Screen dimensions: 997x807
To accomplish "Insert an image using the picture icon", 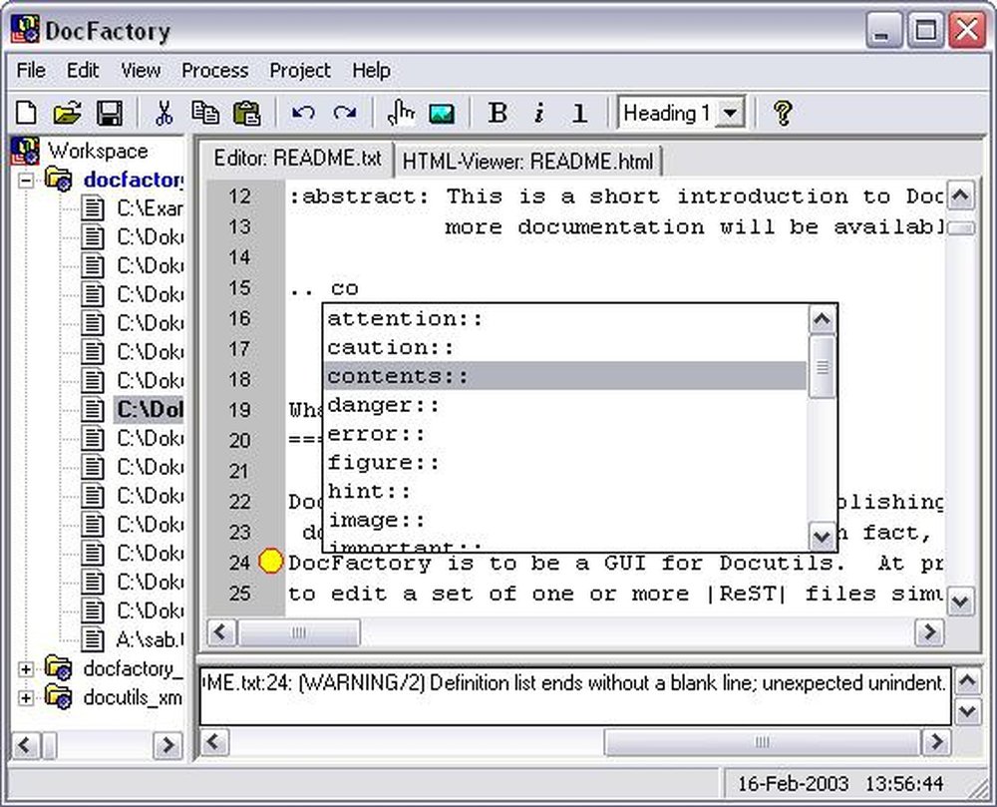I will [x=442, y=113].
